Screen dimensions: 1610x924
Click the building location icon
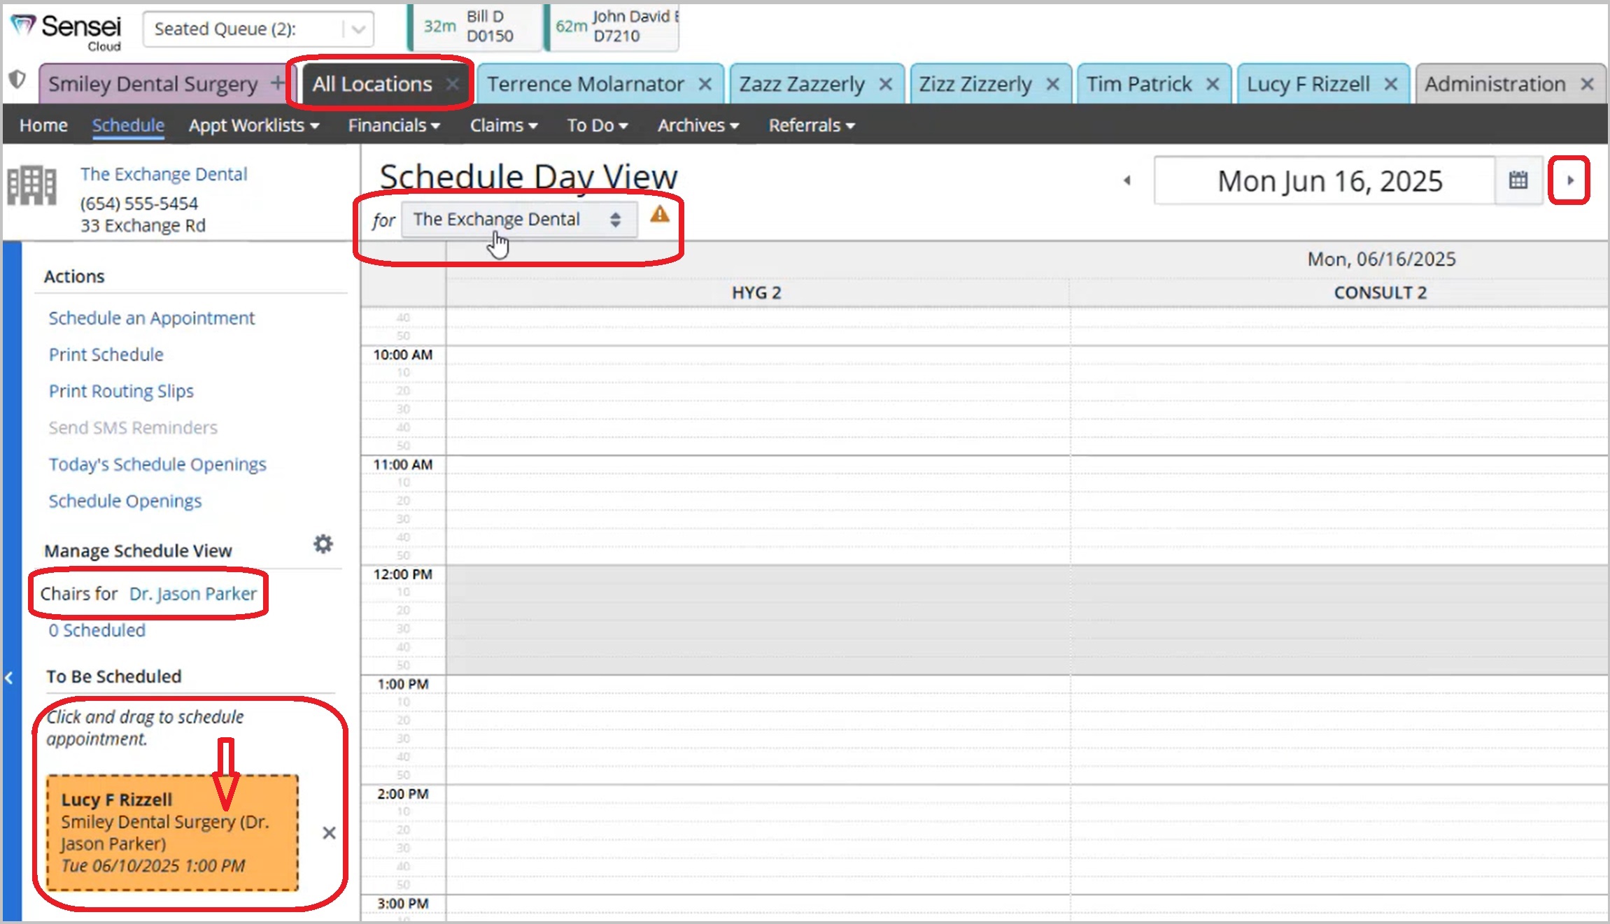(31, 186)
